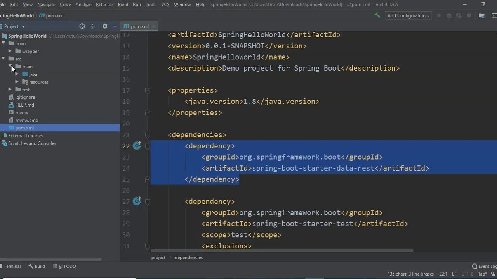Click the Stop square icon
The height and width of the screenshot is (279, 497).
coord(469,15)
